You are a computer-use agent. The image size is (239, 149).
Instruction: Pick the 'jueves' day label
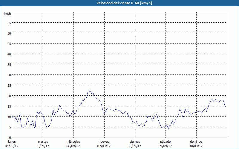104,141
